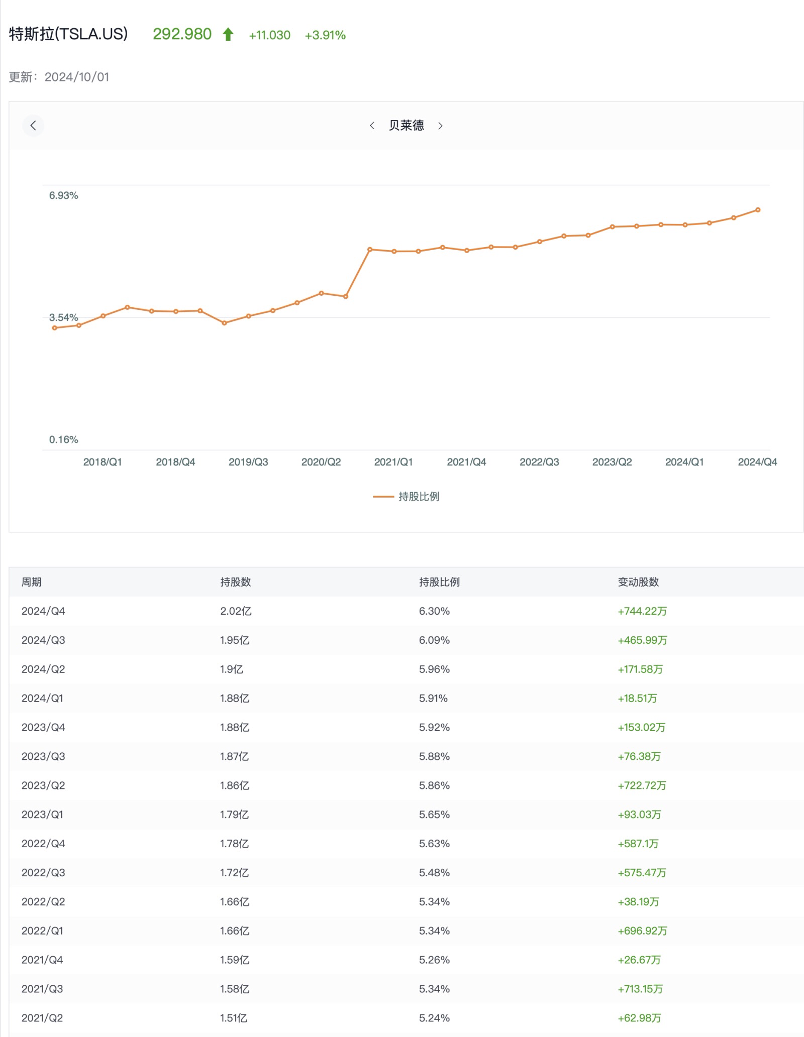Click the +62.98万 share change value
This screenshot has width=804, height=1037.
pos(639,1018)
